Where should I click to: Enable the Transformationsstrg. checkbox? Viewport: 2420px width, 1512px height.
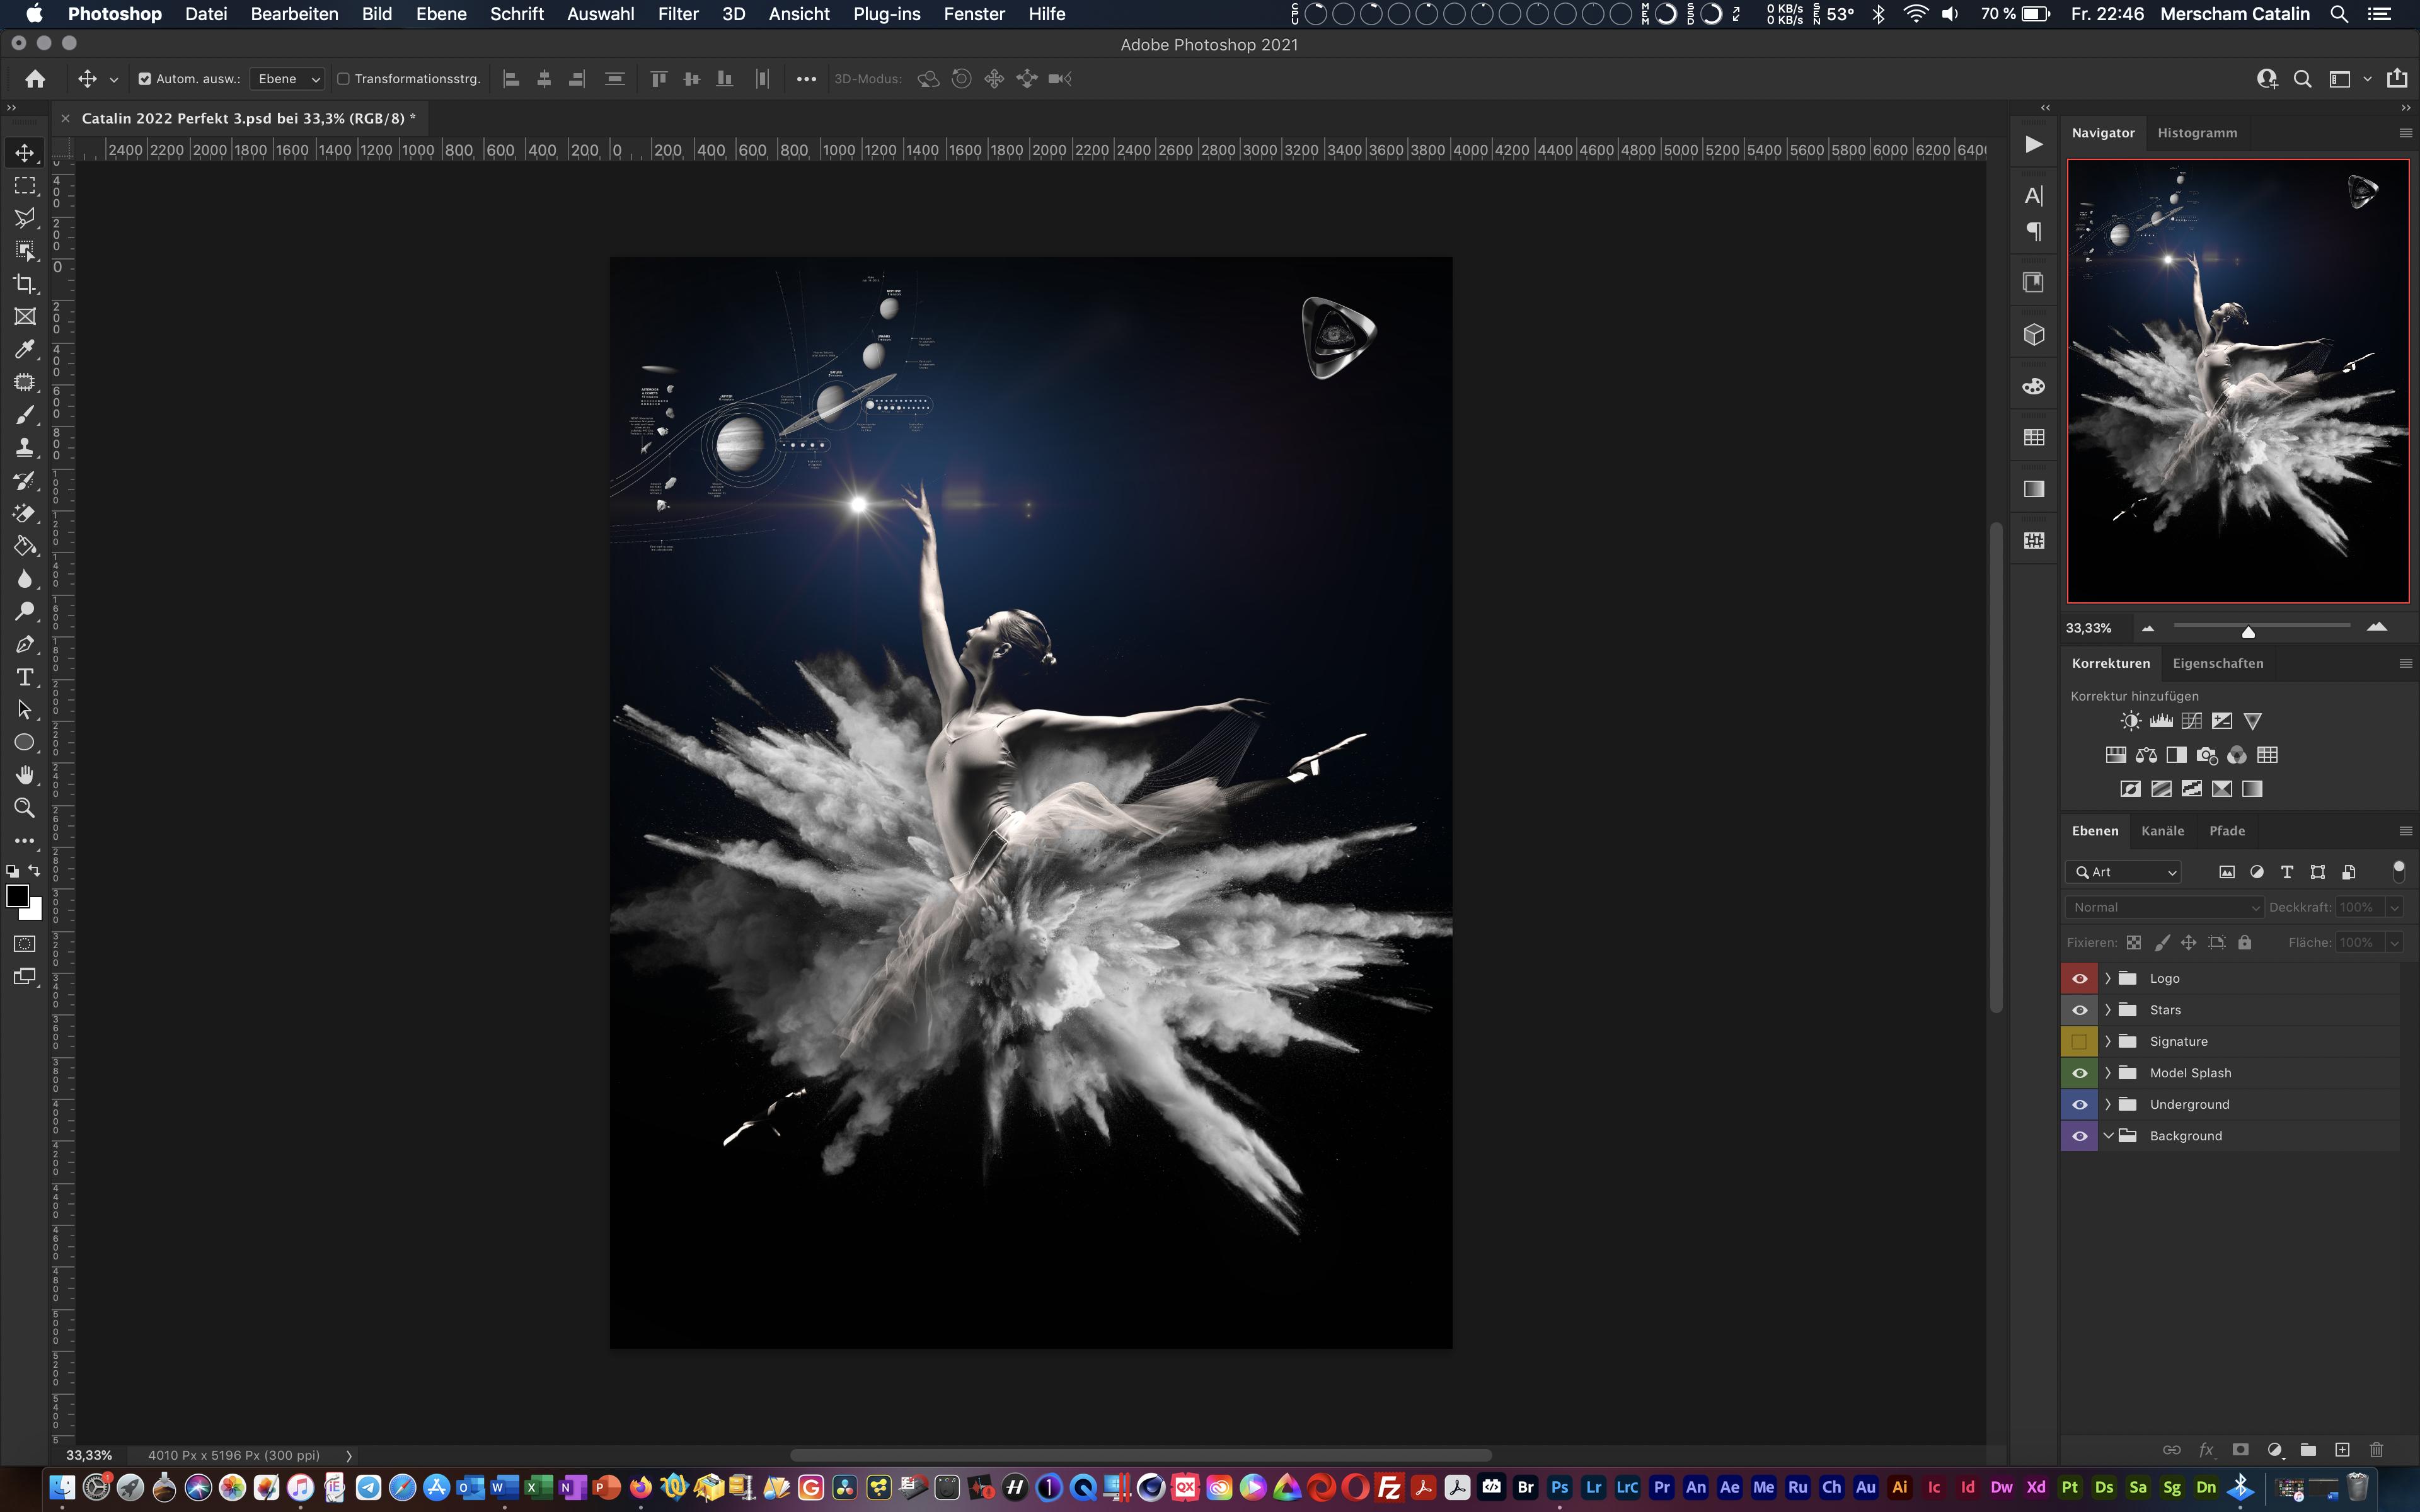pyautogui.click(x=343, y=79)
